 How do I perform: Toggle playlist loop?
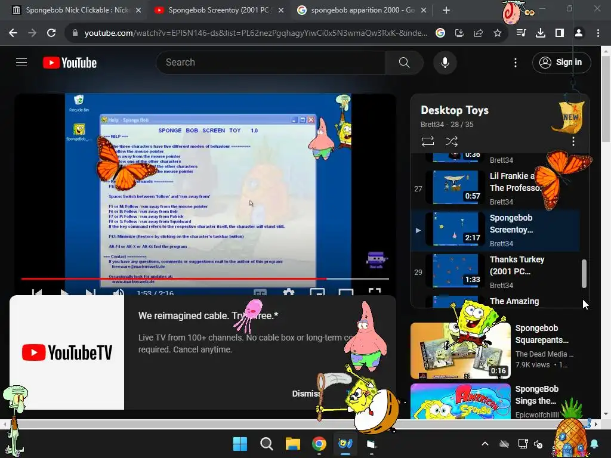(x=428, y=141)
